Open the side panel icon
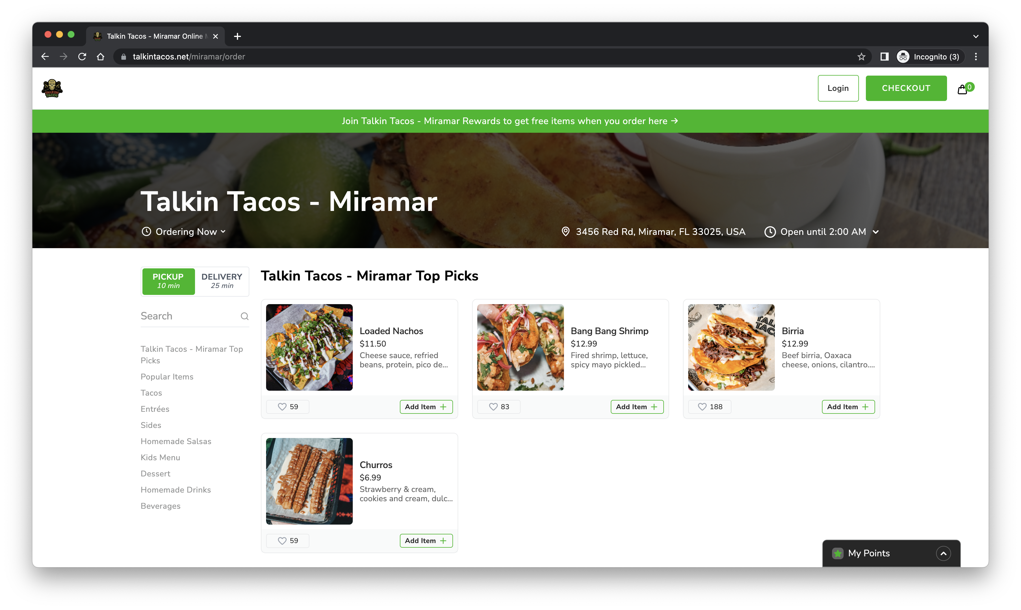This screenshot has width=1021, height=610. pos(884,57)
